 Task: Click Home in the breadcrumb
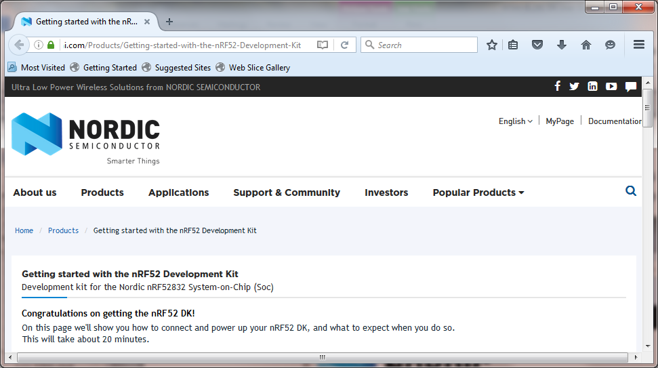click(x=24, y=230)
